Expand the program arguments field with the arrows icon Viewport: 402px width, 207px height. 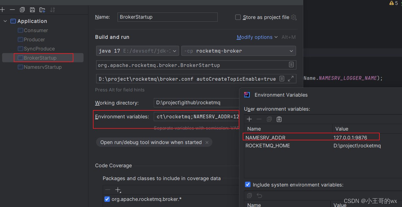(x=291, y=79)
